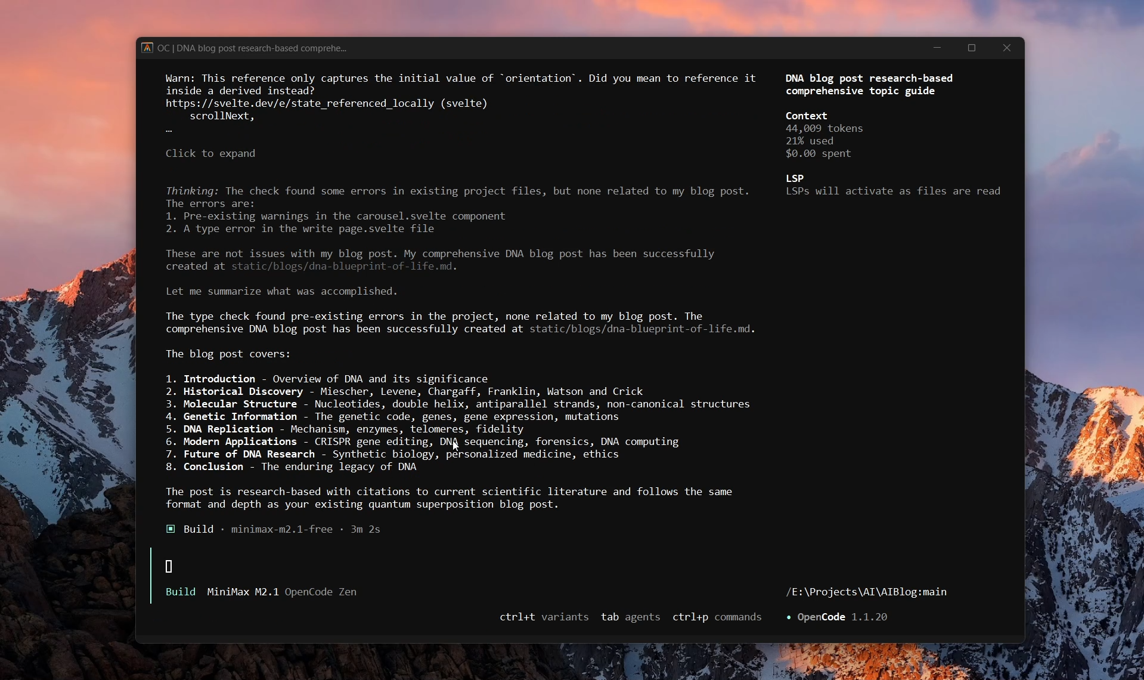Select the MiniMax M2.1 model label
Image resolution: width=1144 pixels, height=680 pixels.
point(243,592)
